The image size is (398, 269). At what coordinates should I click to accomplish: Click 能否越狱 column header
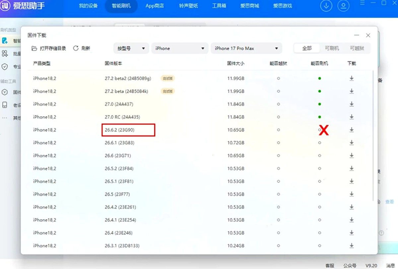pos(278,63)
